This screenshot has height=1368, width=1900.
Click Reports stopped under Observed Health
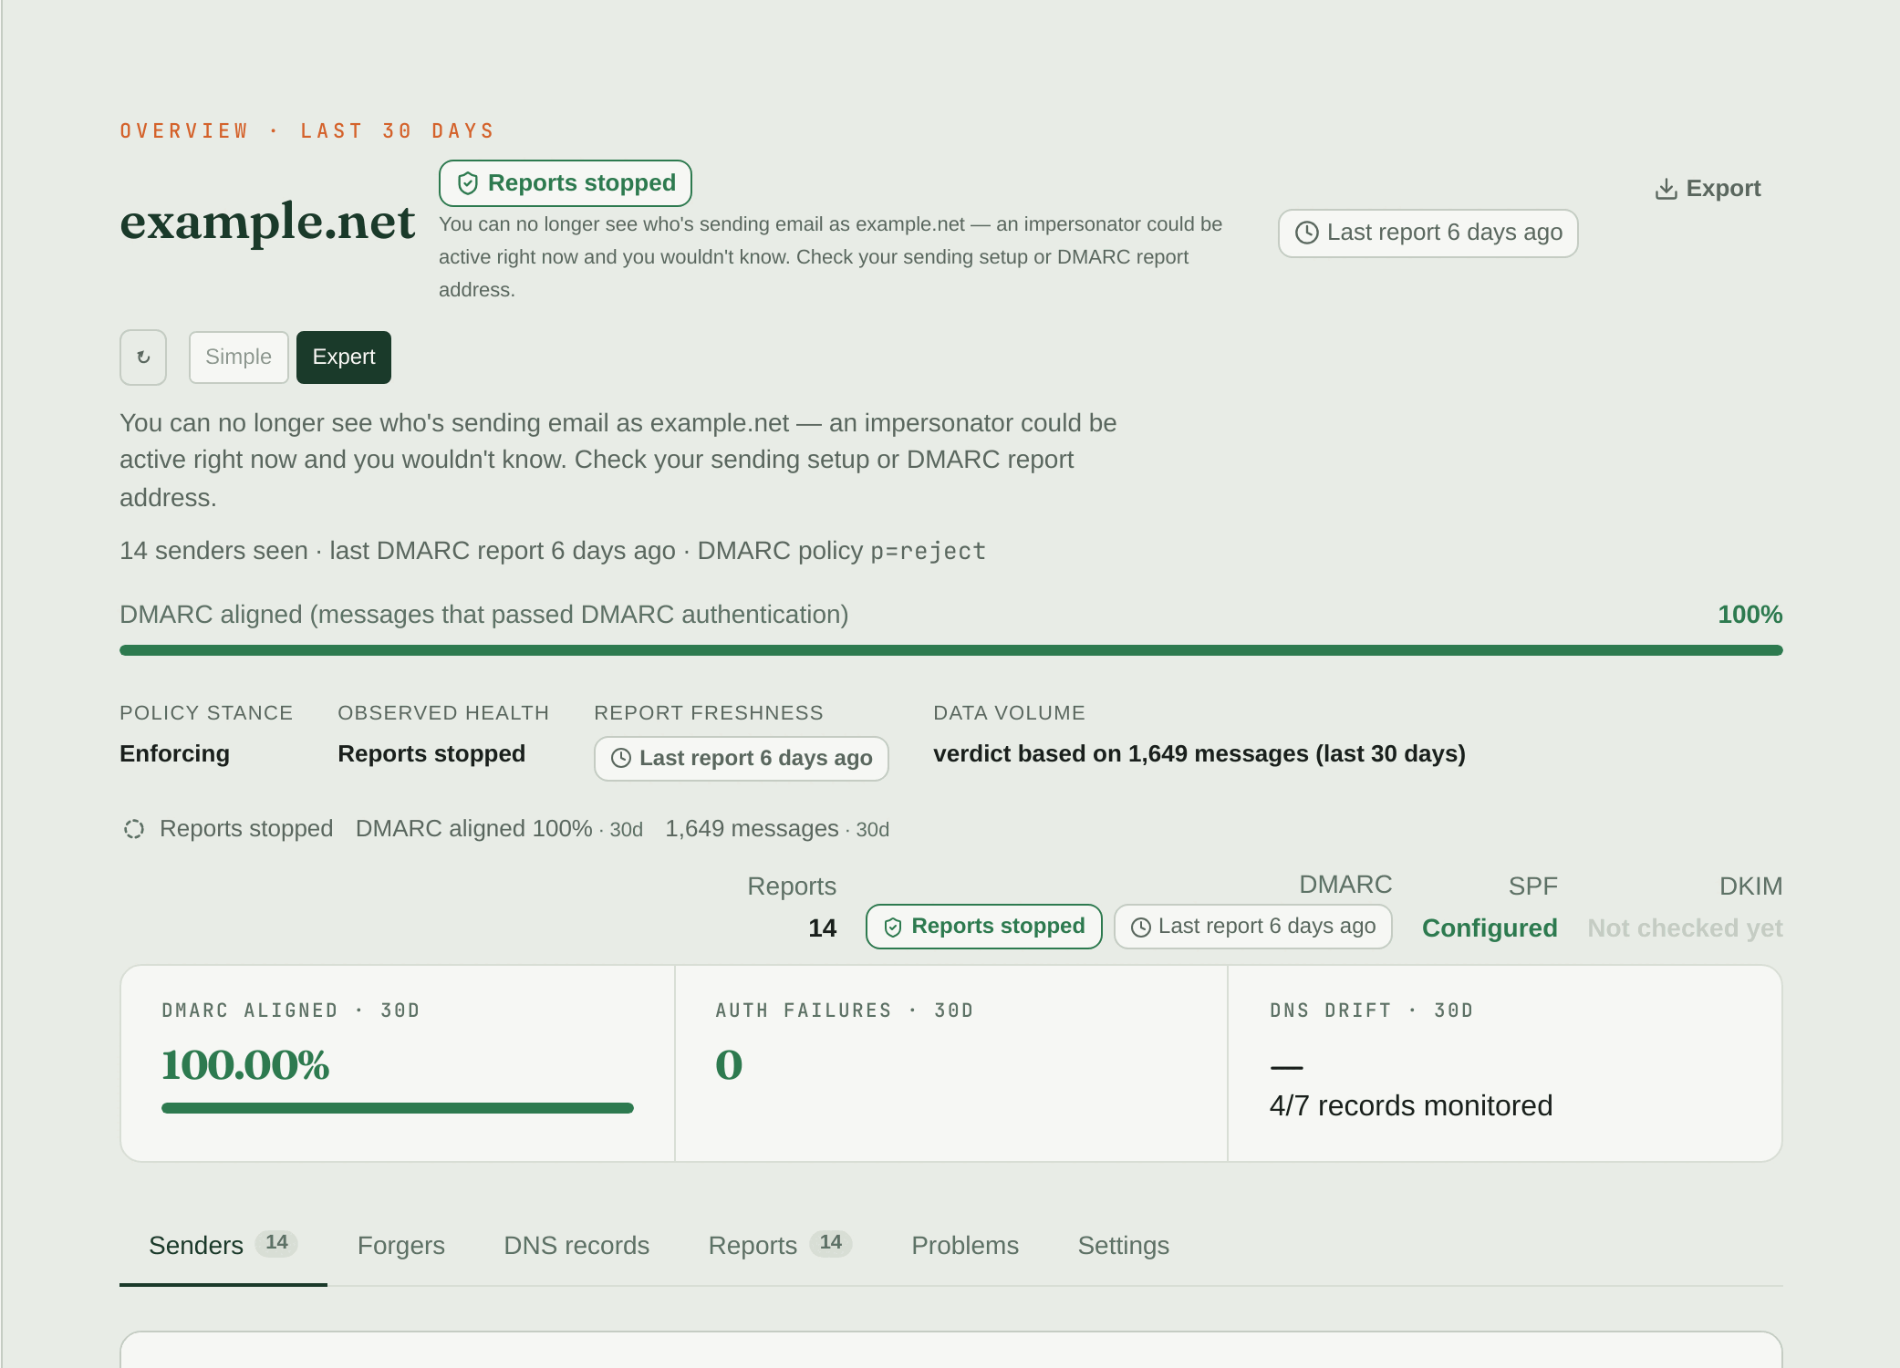point(431,754)
